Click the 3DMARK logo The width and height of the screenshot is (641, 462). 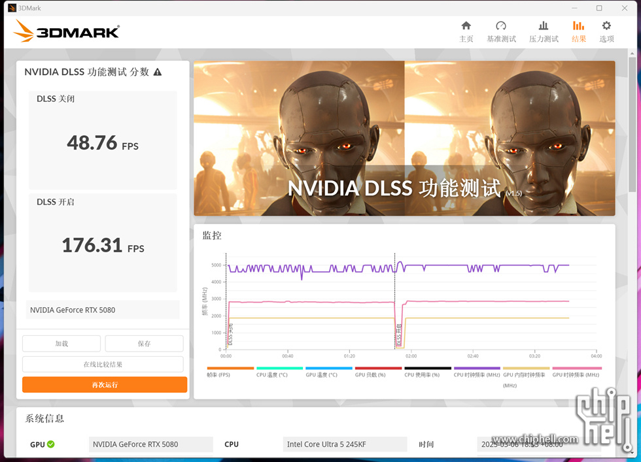click(x=66, y=31)
